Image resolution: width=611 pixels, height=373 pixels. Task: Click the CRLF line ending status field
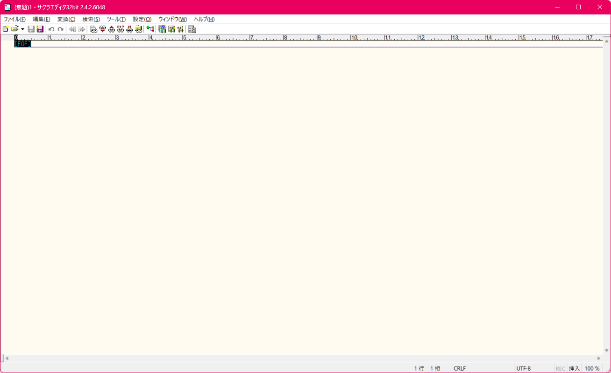[460, 368]
